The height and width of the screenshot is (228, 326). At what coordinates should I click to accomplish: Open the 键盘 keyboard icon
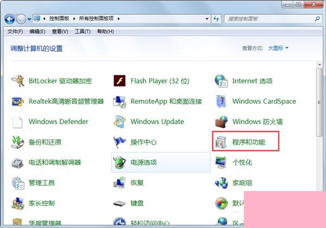[x=120, y=203]
